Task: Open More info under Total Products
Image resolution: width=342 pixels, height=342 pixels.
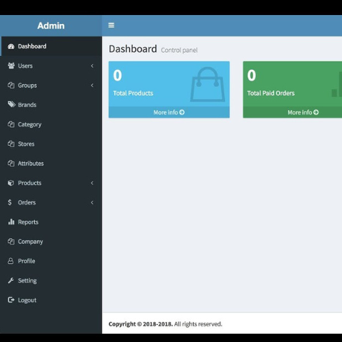Action: point(169,112)
